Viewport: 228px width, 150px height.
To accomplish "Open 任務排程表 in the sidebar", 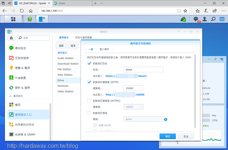I will (x=28, y=58).
